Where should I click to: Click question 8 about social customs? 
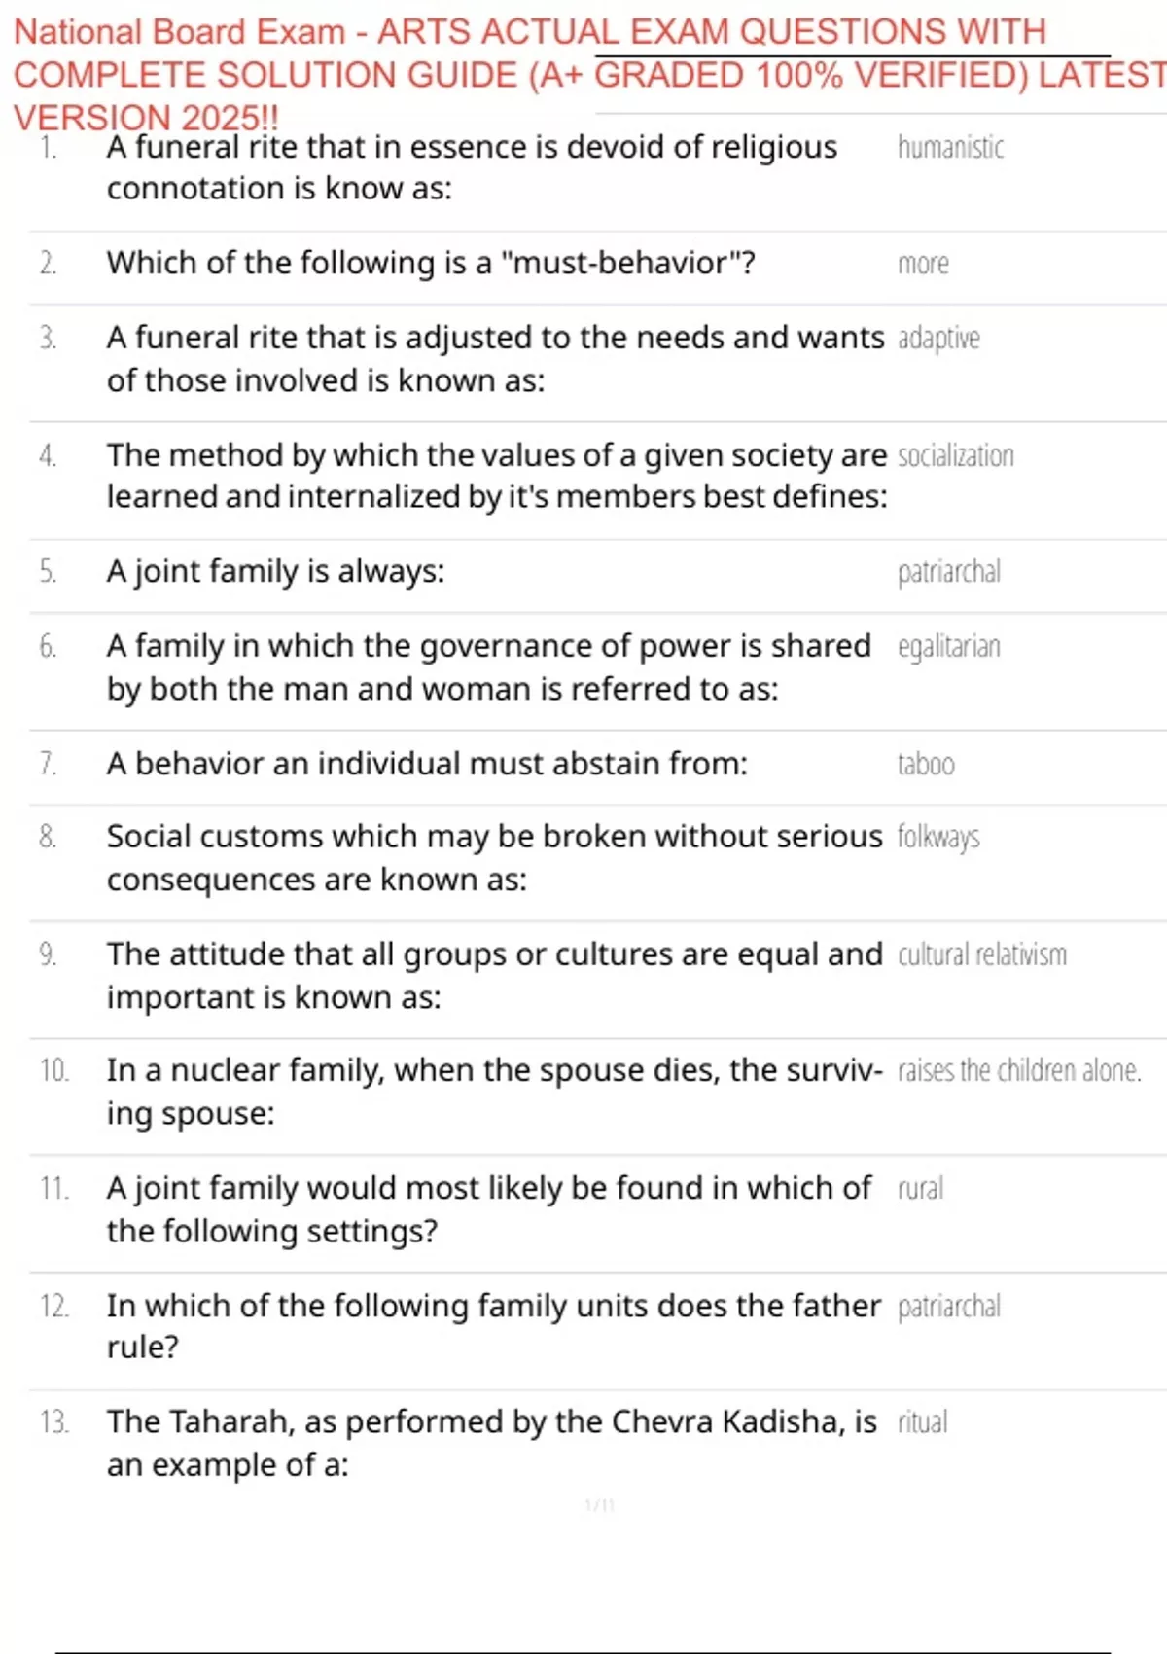coord(495,858)
